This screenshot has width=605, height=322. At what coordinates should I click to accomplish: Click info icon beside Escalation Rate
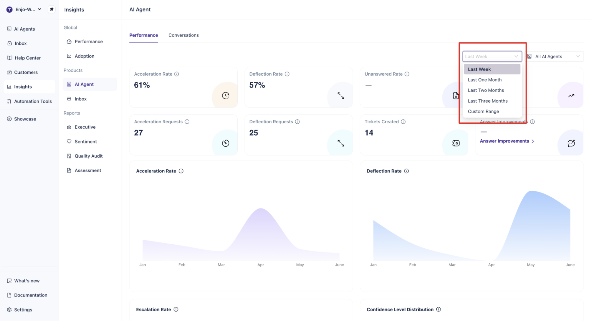pos(176,310)
